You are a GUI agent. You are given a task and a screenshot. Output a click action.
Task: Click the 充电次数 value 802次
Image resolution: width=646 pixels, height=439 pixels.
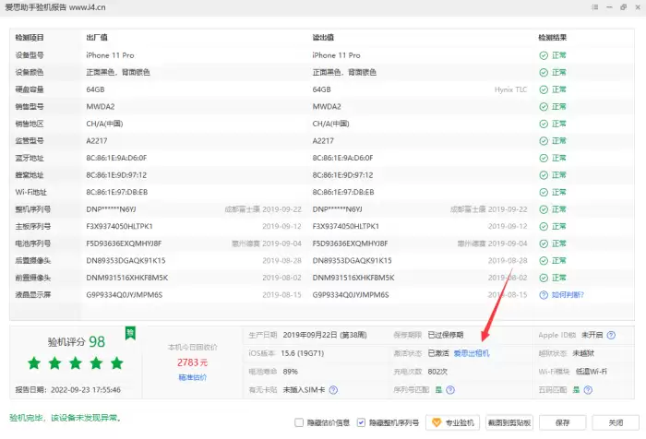pos(437,372)
